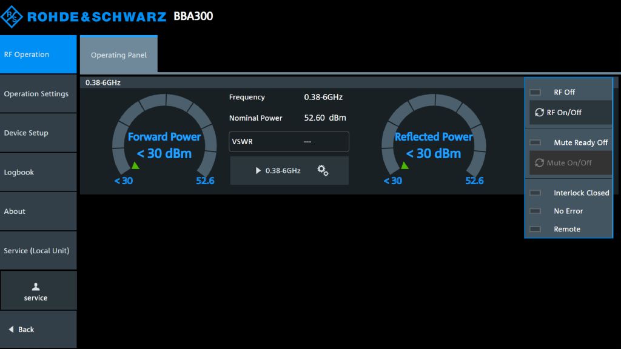Click the No Error status indicator
The width and height of the screenshot is (621, 349).
pyautogui.click(x=535, y=211)
